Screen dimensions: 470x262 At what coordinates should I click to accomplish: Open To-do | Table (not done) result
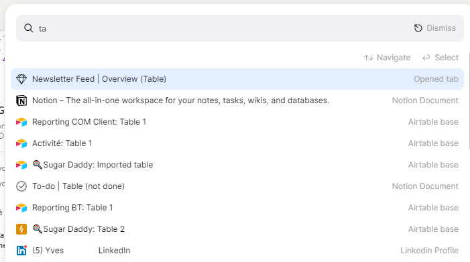tap(237, 186)
